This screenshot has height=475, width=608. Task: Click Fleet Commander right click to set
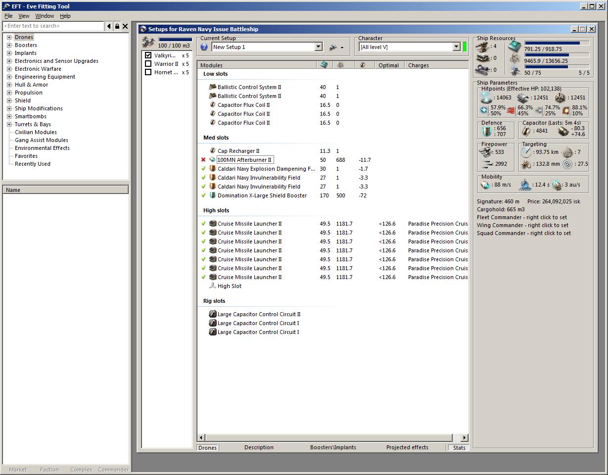point(522,217)
